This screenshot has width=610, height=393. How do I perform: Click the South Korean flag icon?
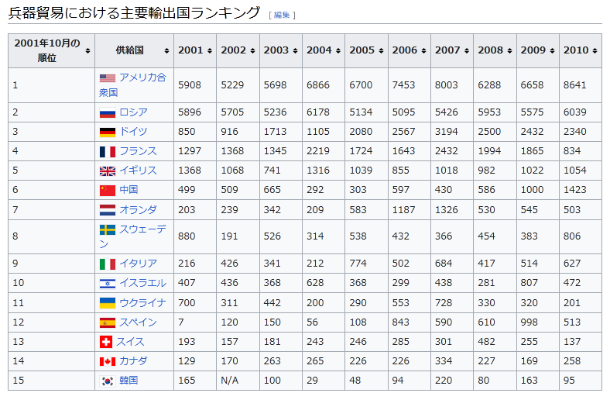click(x=107, y=381)
